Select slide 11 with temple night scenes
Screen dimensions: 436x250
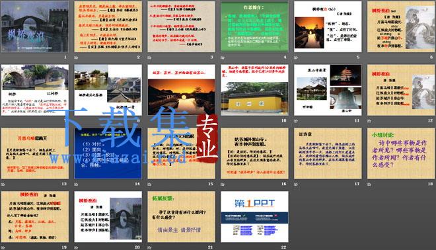click(328, 90)
